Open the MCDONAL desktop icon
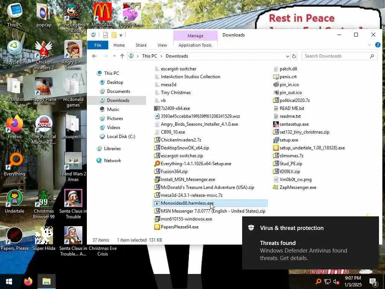The height and width of the screenshot is (289, 385). [102, 15]
